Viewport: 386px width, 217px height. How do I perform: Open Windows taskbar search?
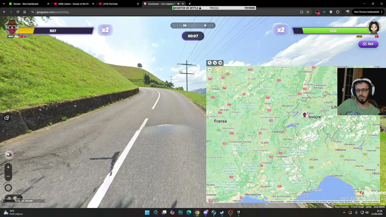point(156,212)
